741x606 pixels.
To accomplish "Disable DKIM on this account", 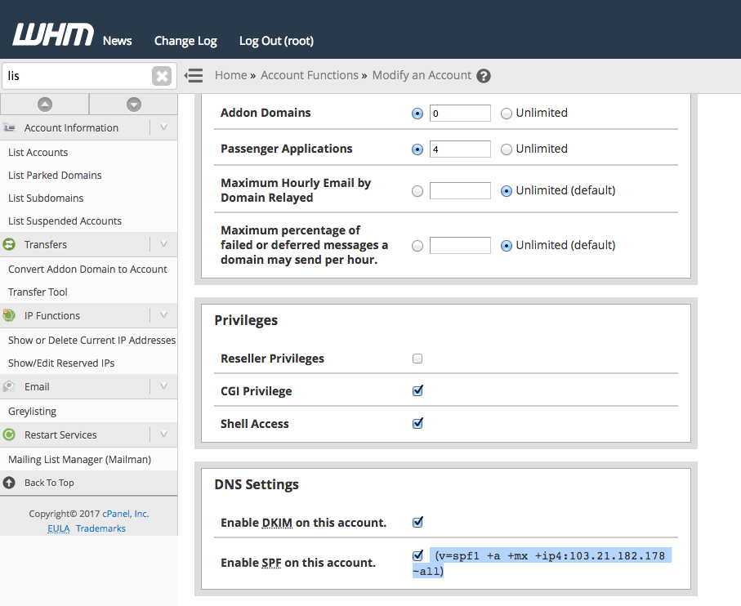I will point(417,522).
